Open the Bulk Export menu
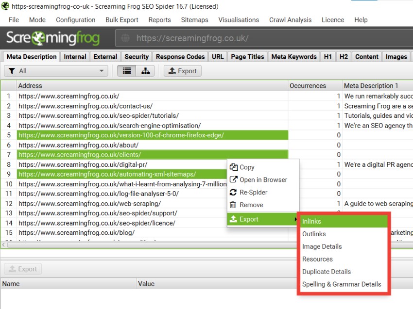 click(121, 20)
